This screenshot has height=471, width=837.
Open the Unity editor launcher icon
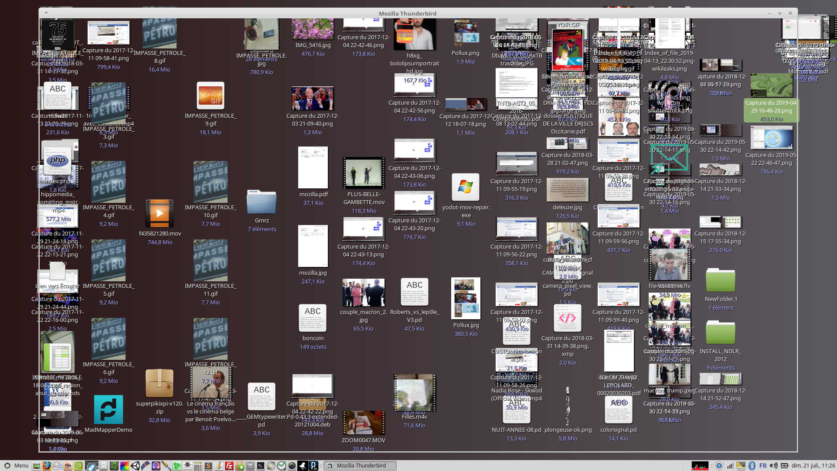click(x=135, y=466)
